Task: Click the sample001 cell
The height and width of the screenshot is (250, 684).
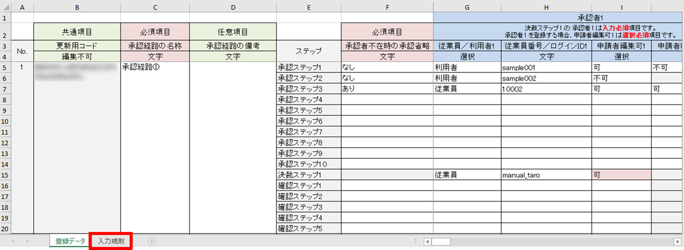Action: click(547, 68)
